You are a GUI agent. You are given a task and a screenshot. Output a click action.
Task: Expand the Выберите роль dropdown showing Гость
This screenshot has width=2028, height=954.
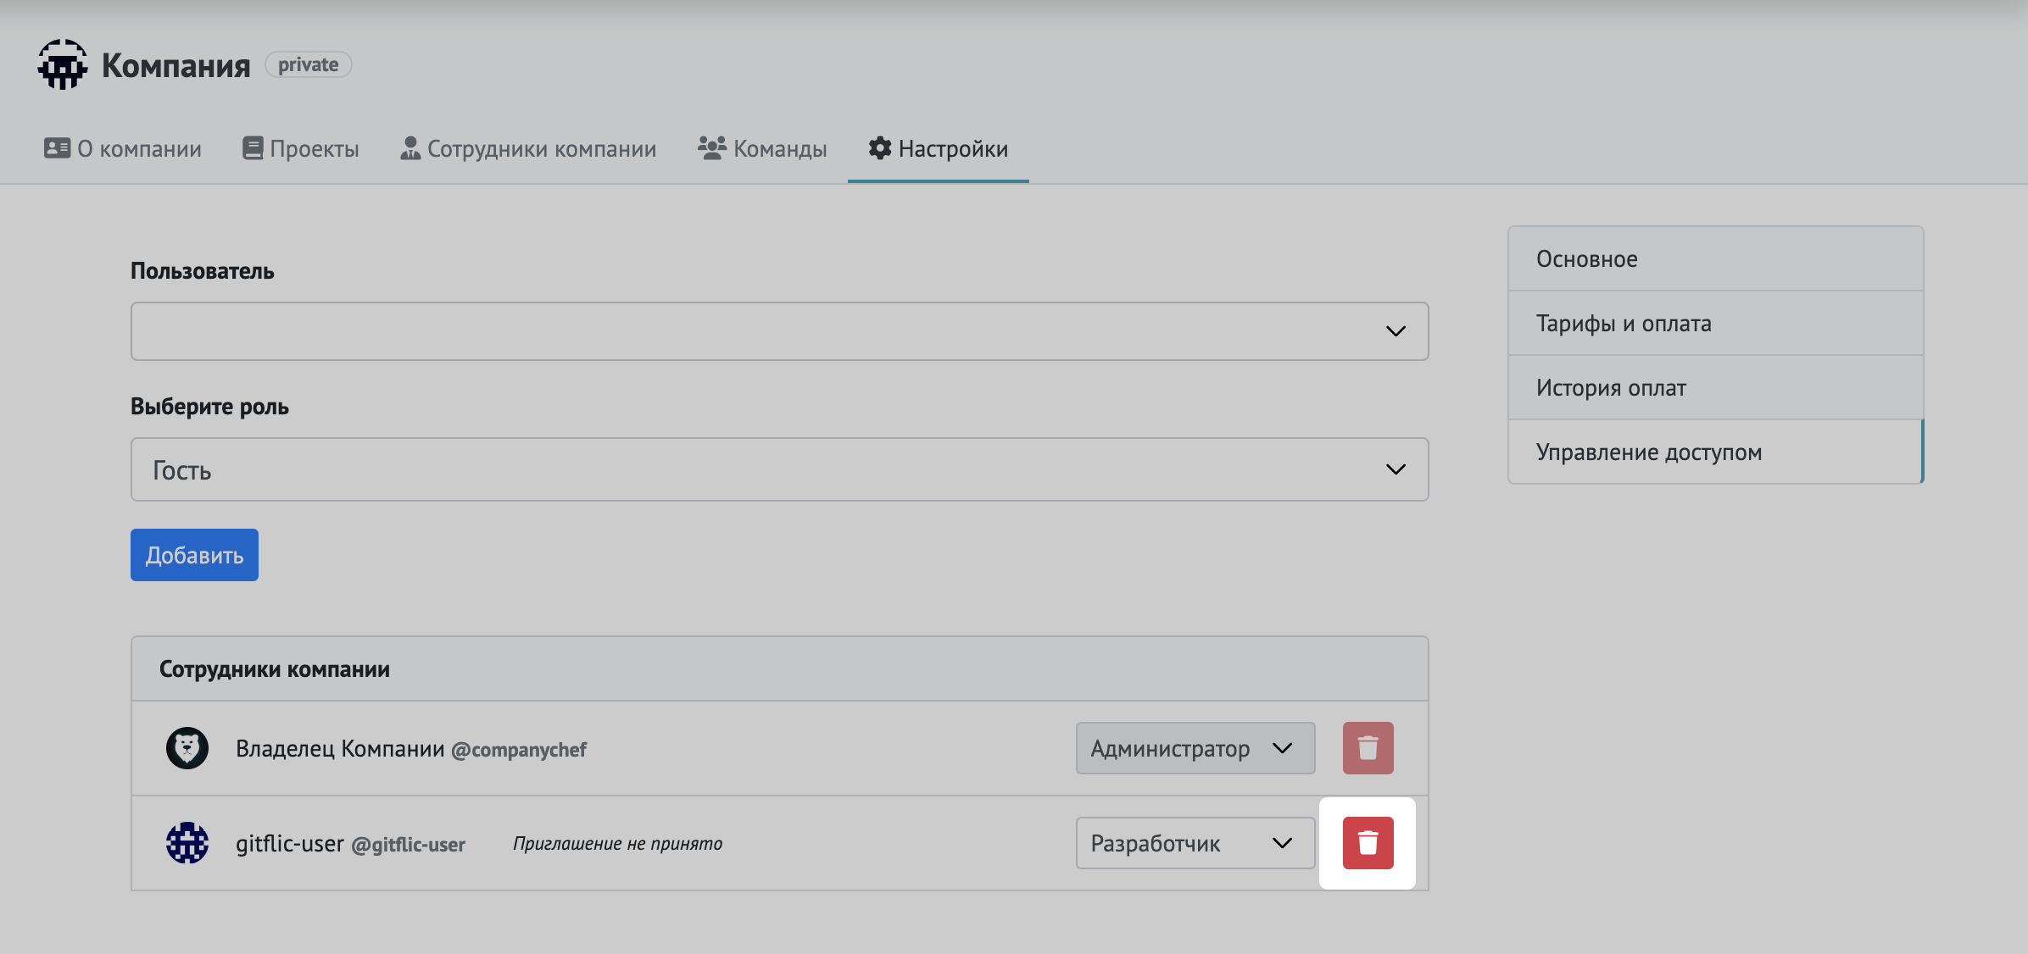coord(780,469)
